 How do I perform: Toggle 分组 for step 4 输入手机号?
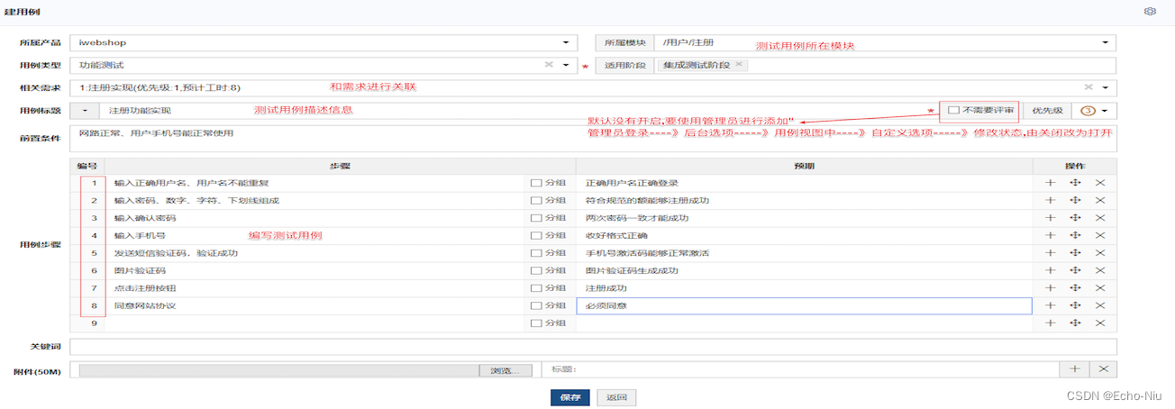536,235
